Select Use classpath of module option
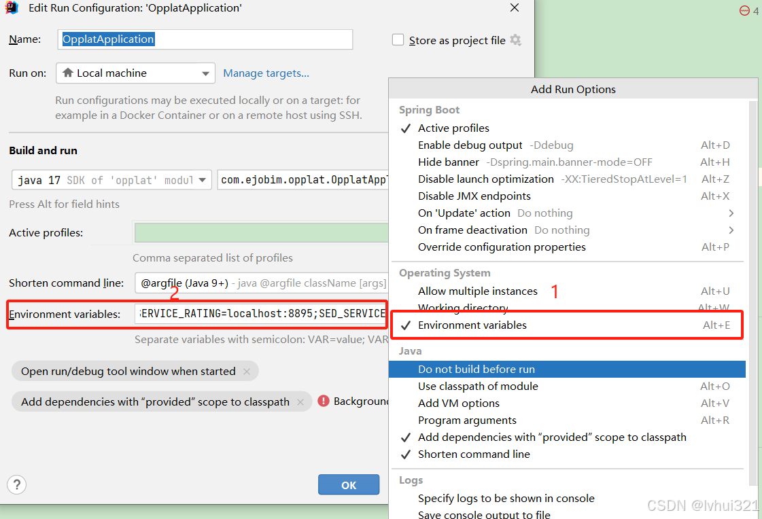 pos(567,387)
